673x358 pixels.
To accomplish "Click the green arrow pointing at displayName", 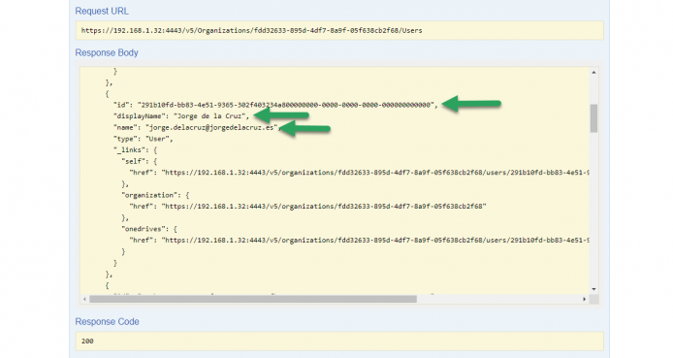I will (x=281, y=115).
